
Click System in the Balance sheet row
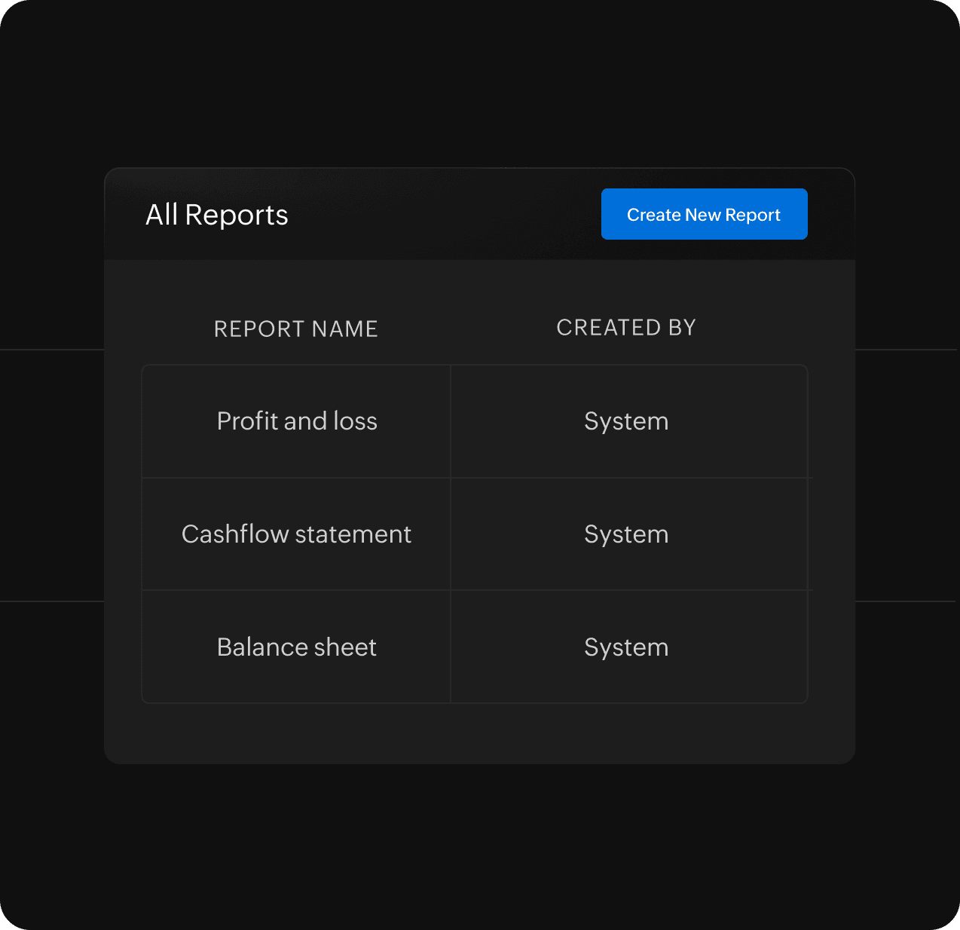[x=626, y=647]
